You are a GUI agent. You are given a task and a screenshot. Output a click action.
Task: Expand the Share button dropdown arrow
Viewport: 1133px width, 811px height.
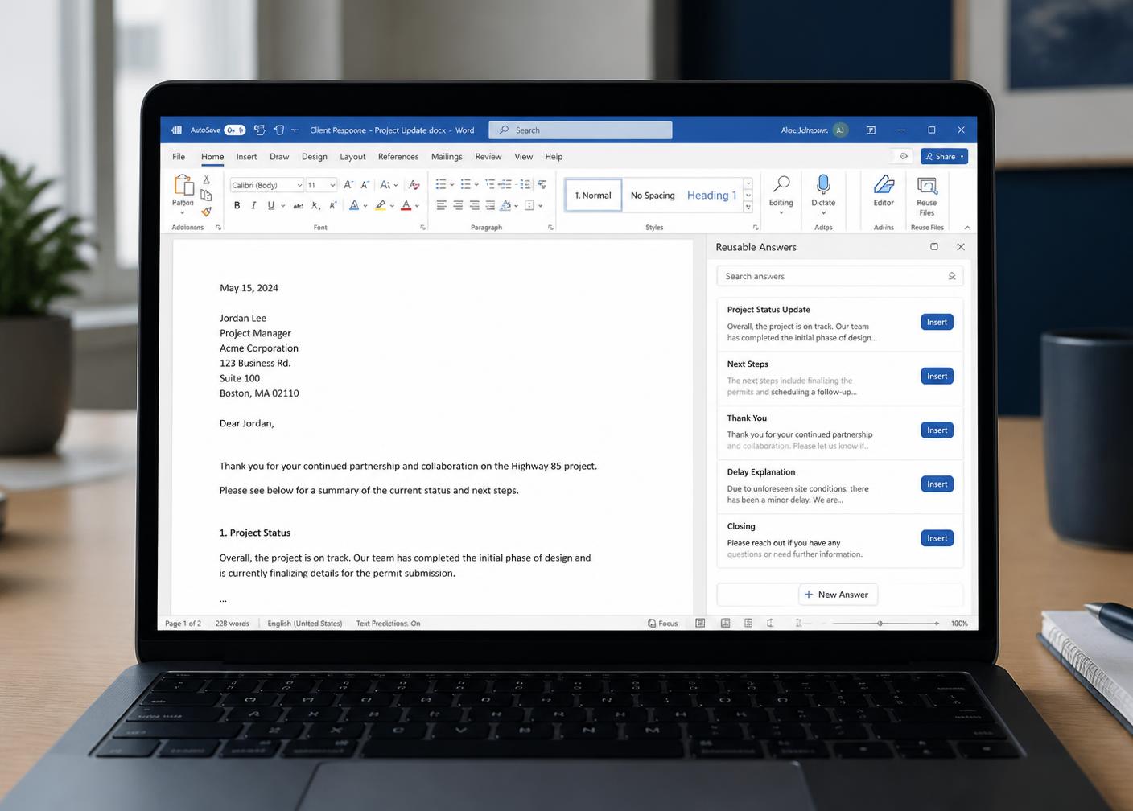coord(962,157)
